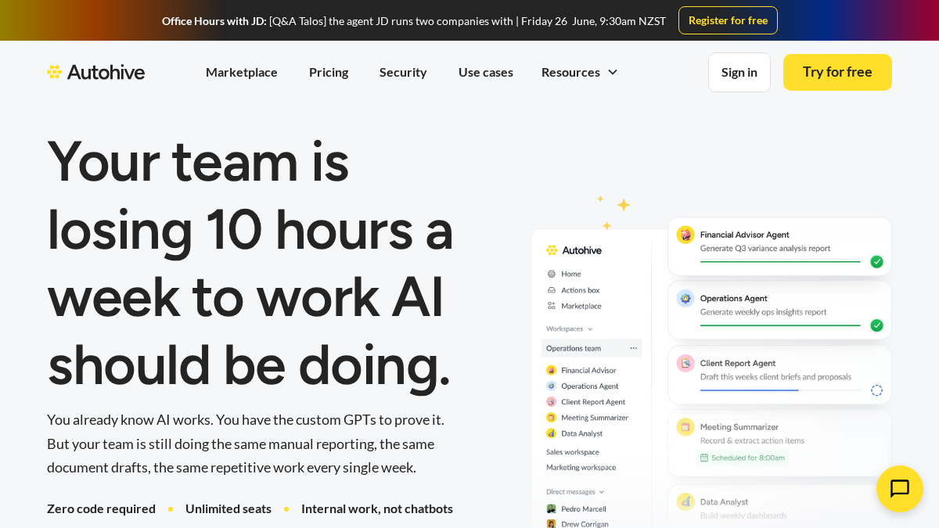This screenshot has height=528, width=939.
Task: Click Operations Agent gear avatar in sidebar
Action: tap(551, 386)
